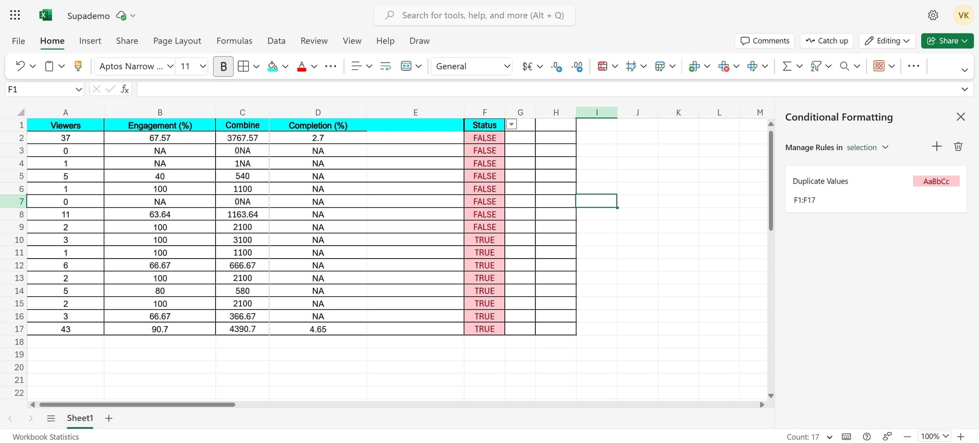Switch to the Formulas ribbon tab
Screen dimensions: 979x443
tap(234, 41)
